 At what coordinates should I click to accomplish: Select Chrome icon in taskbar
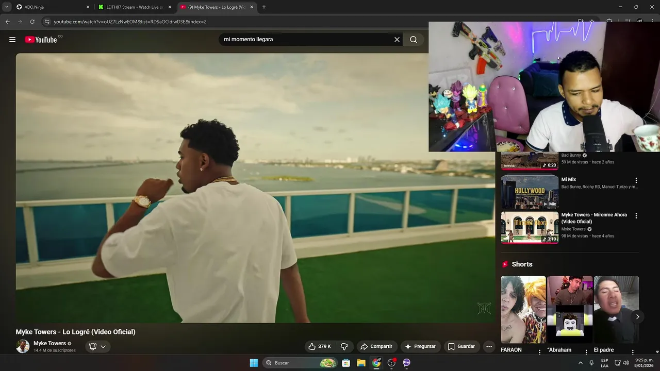376,363
